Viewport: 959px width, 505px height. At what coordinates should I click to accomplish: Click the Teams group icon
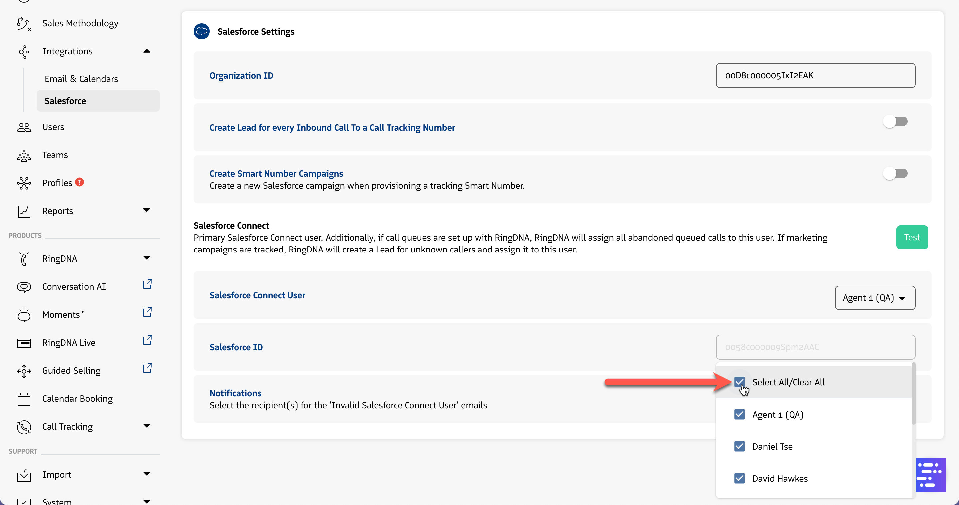point(24,155)
